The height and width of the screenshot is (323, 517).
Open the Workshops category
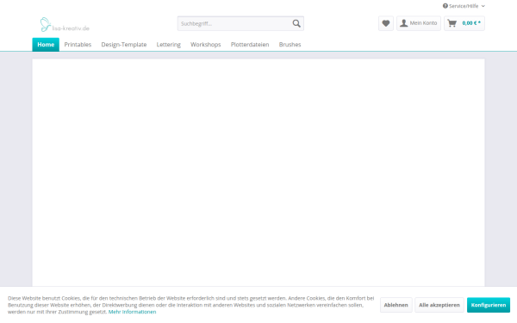click(x=206, y=45)
